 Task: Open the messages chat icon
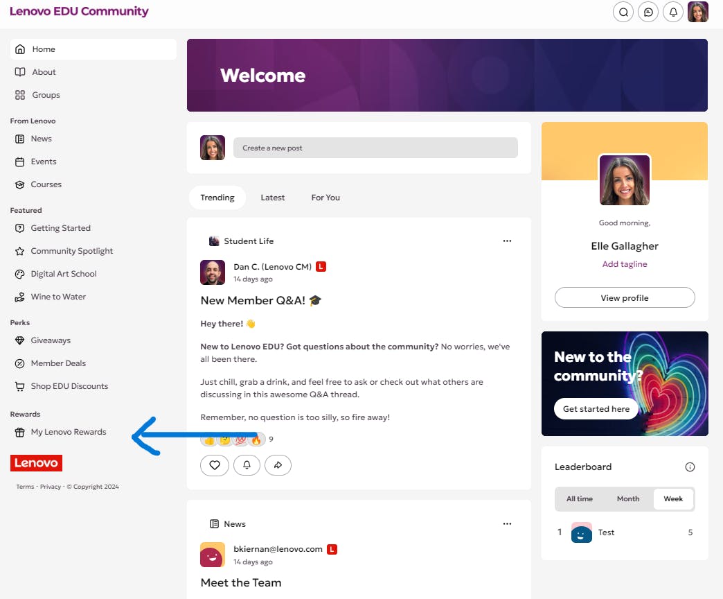648,12
